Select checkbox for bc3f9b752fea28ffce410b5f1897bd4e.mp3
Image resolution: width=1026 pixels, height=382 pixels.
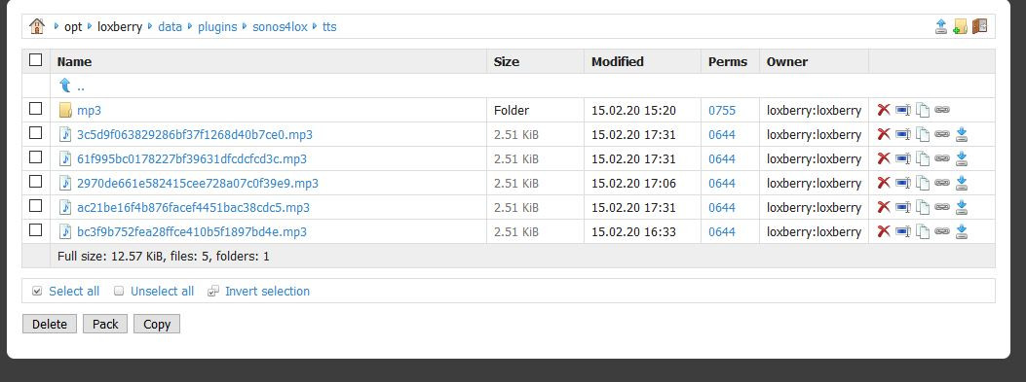(35, 229)
